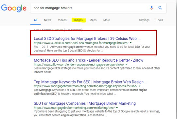Image resolution: width=177 pixels, height=119 pixels.
Task: Open Top Mortgage Keywords For SEO link
Action: click(91, 82)
